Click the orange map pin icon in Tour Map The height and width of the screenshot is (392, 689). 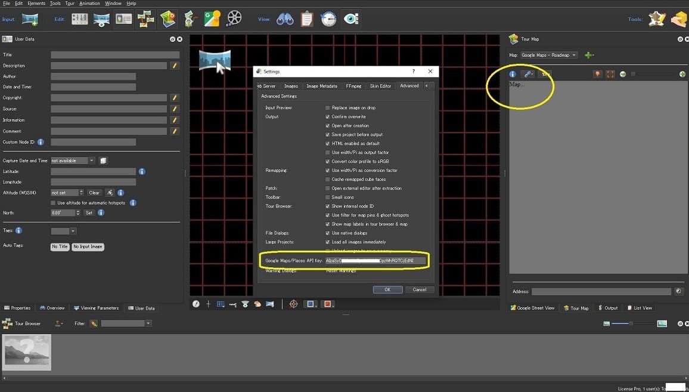tap(597, 74)
